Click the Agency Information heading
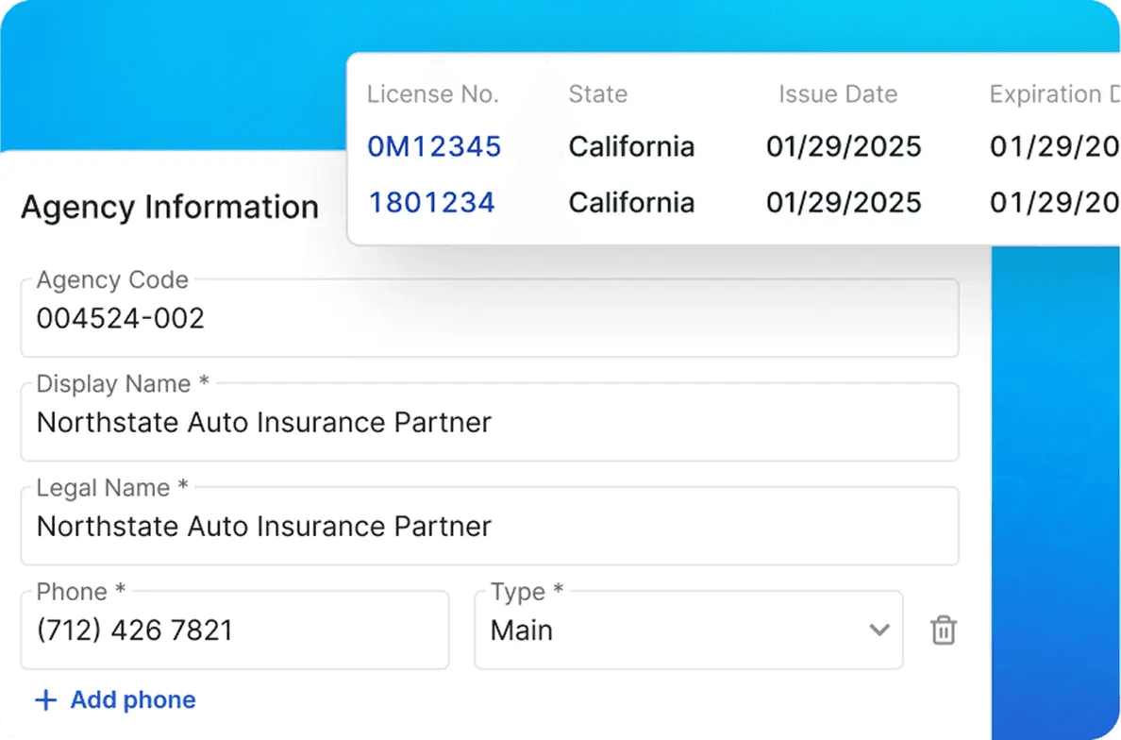 pos(170,207)
